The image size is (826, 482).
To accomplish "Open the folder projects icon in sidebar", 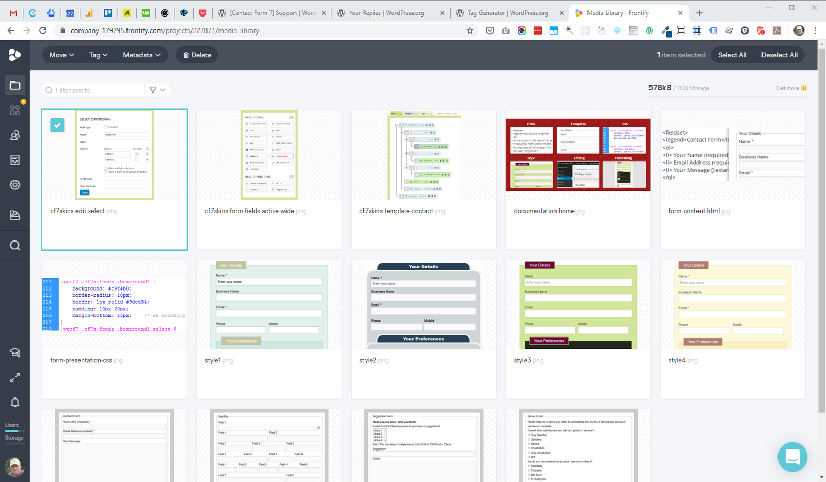I will pyautogui.click(x=15, y=85).
